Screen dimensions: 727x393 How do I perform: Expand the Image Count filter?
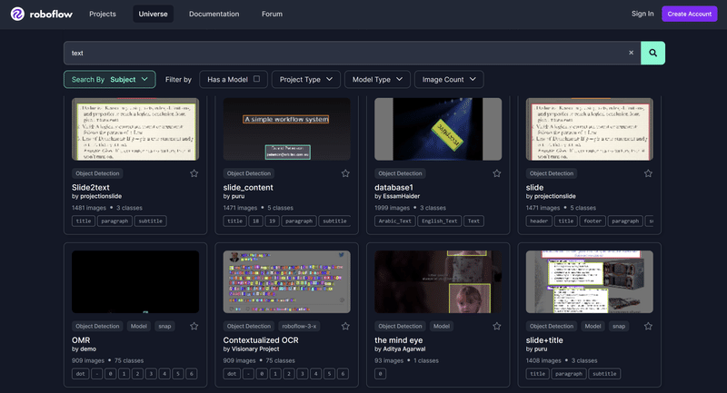coord(449,80)
